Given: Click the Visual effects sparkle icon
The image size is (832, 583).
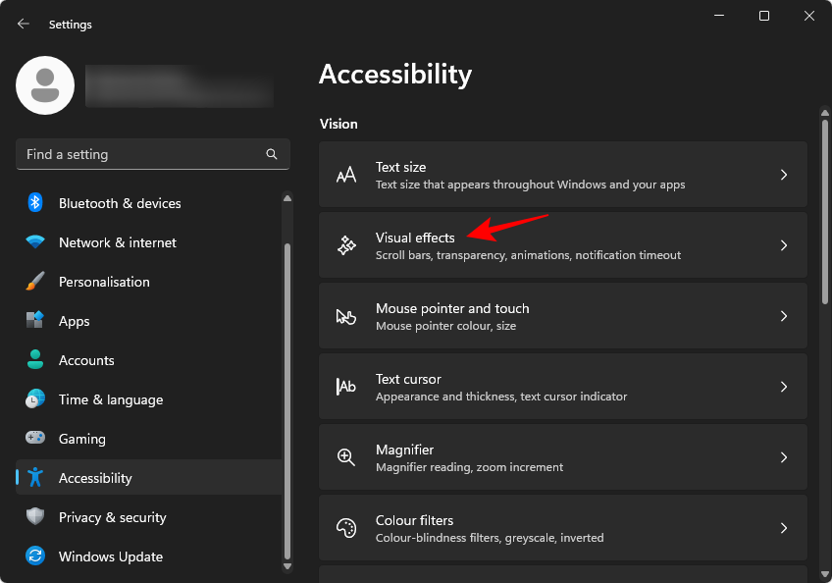Looking at the screenshot, I should 346,245.
